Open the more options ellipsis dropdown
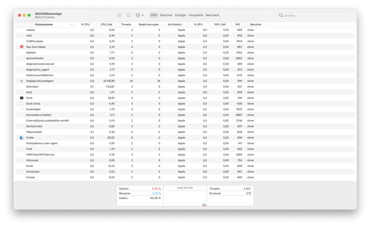Screen dimensions: 370x227 tap(140, 15)
